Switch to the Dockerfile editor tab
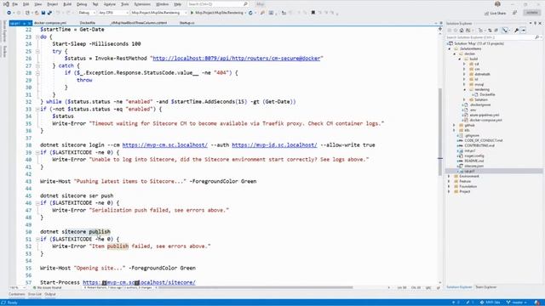545x306 pixels. pos(87,23)
